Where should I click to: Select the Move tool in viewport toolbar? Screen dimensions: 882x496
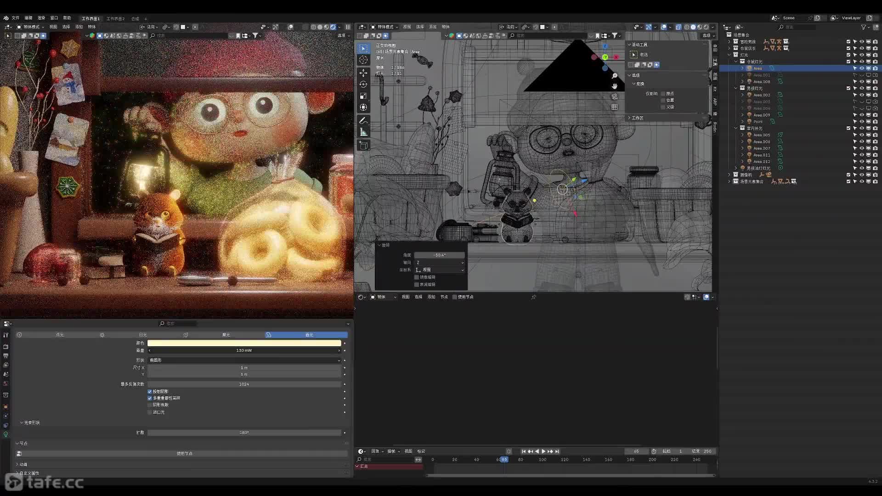[x=363, y=73]
